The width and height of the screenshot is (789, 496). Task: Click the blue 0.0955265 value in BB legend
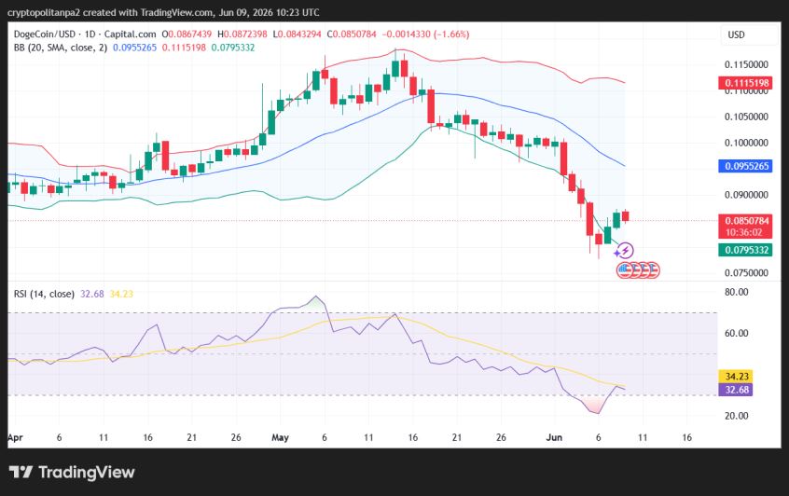point(135,48)
